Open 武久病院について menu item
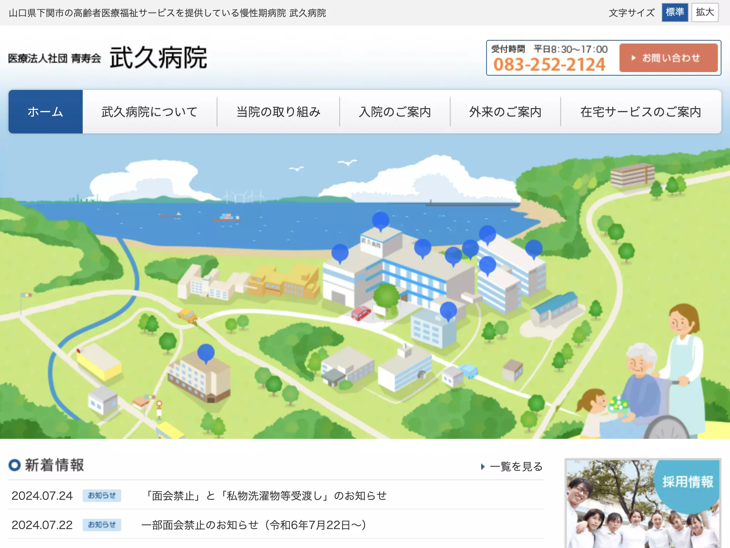This screenshot has width=730, height=548. [x=150, y=112]
